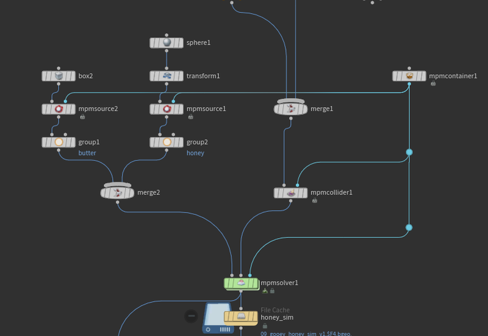The height and width of the screenshot is (336, 488).
Task: Click the group1 node icon
Action: (x=59, y=142)
